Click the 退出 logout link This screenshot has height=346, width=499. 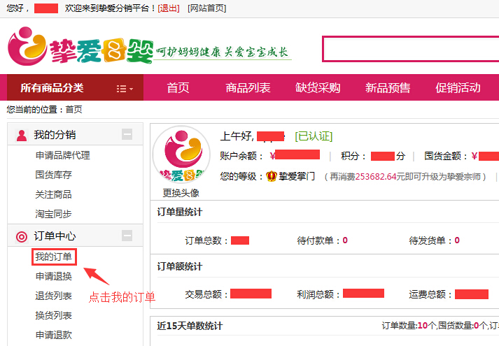tap(168, 8)
